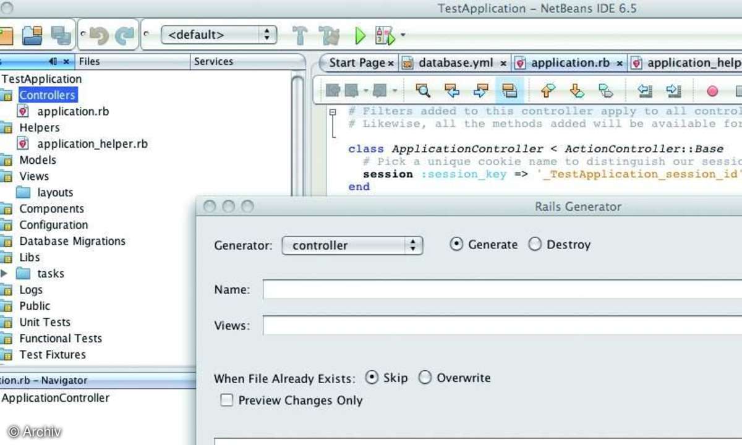
Task: Click the Toggle Bookmark icon
Action: tap(605, 91)
